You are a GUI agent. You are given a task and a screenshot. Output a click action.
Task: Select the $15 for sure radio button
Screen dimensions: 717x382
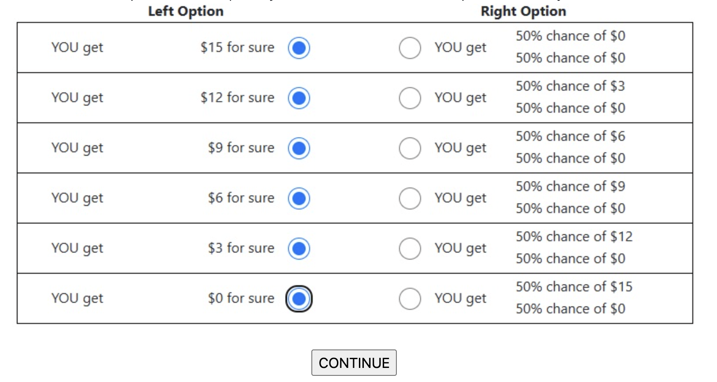(x=299, y=48)
